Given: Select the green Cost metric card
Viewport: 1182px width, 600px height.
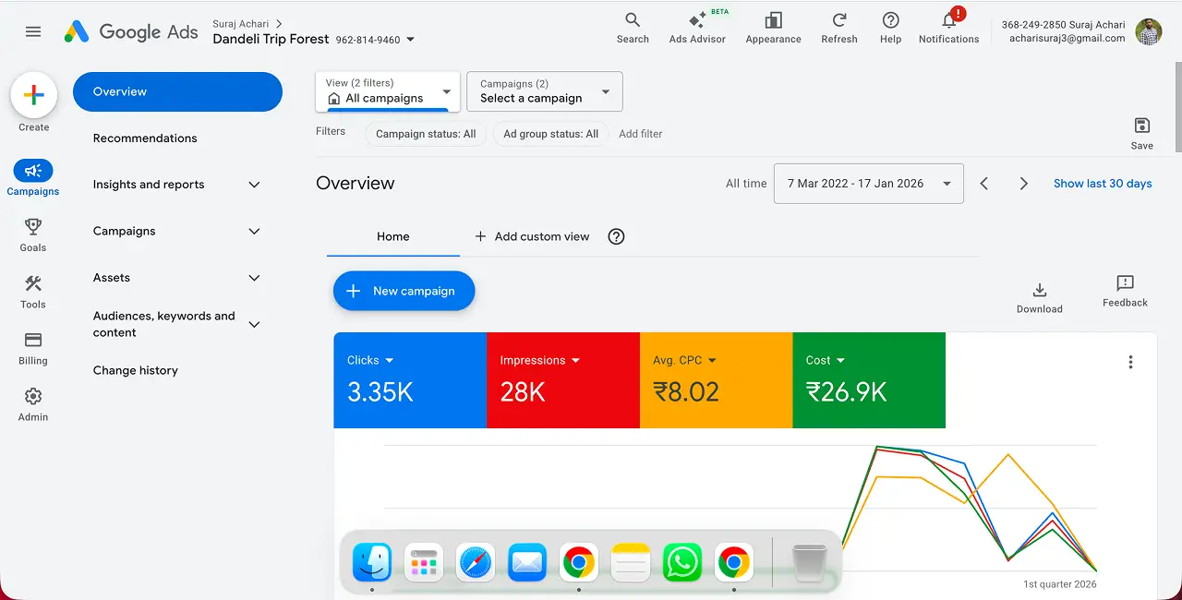Looking at the screenshot, I should click(868, 380).
